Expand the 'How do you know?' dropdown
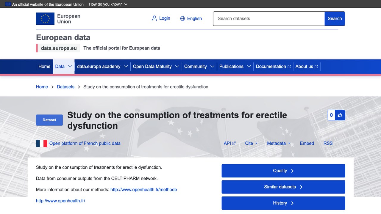 pyautogui.click(x=108, y=4)
